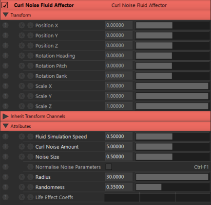Expand Inherit Transform Channels section
This screenshot has width=211, height=205.
5,116
